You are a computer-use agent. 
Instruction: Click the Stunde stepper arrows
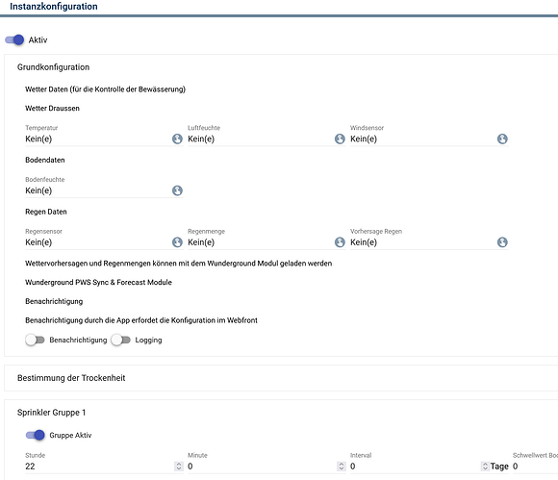(x=179, y=467)
